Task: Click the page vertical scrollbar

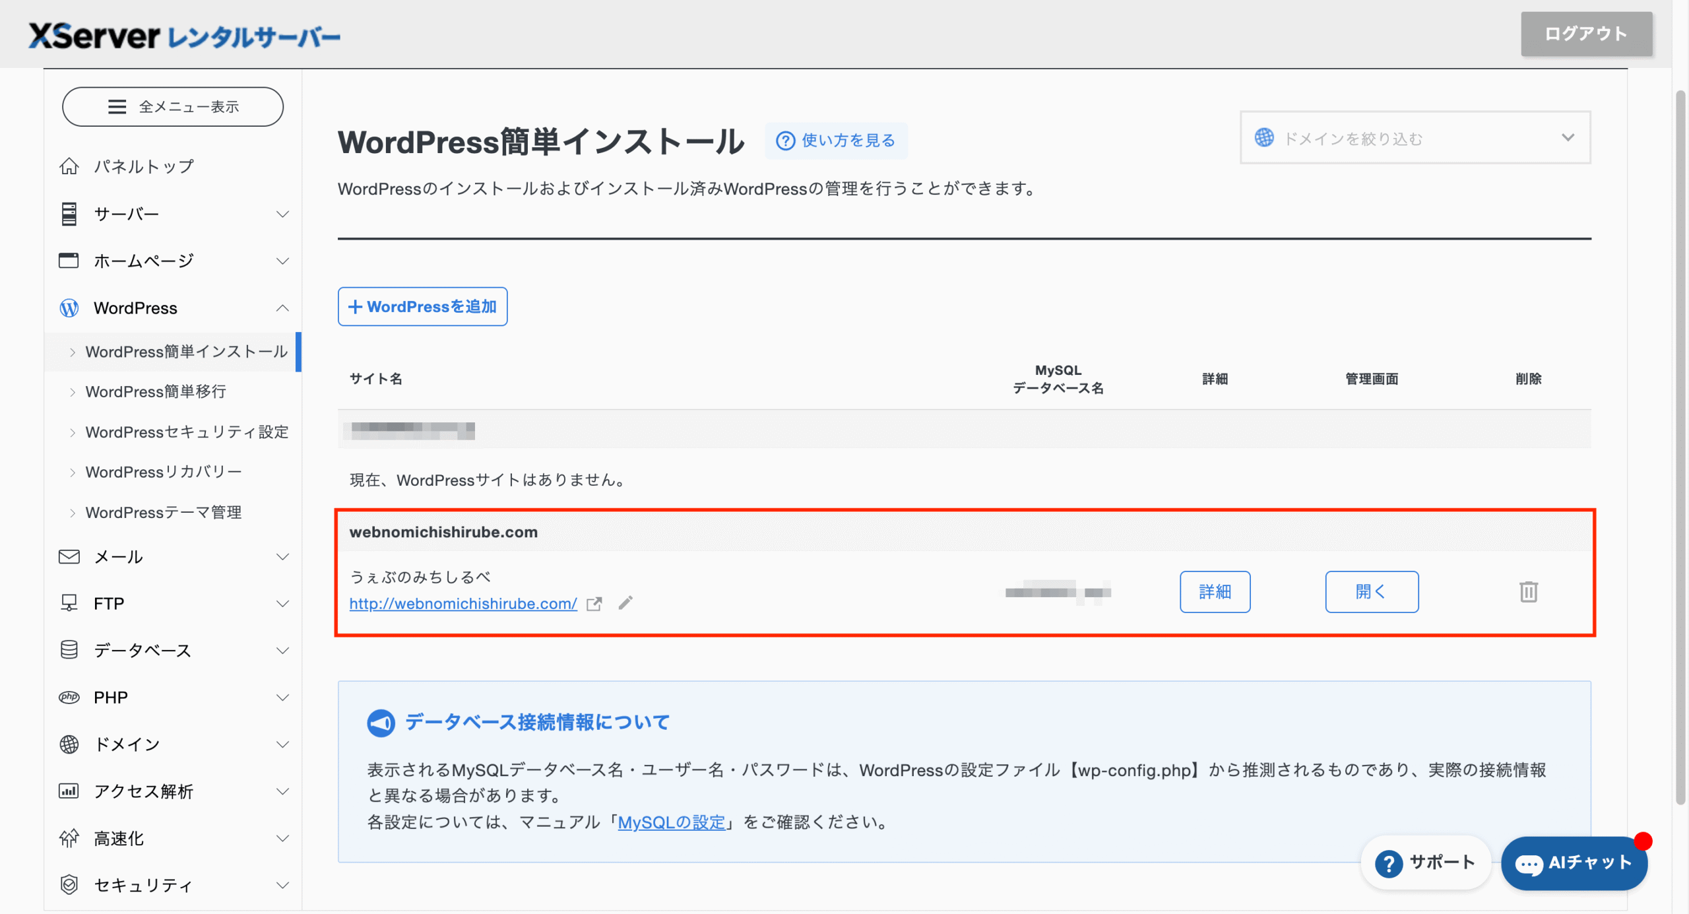Action: tap(1680, 449)
